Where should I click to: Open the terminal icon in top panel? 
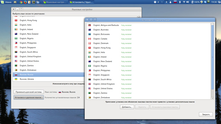click(x=33, y=2)
